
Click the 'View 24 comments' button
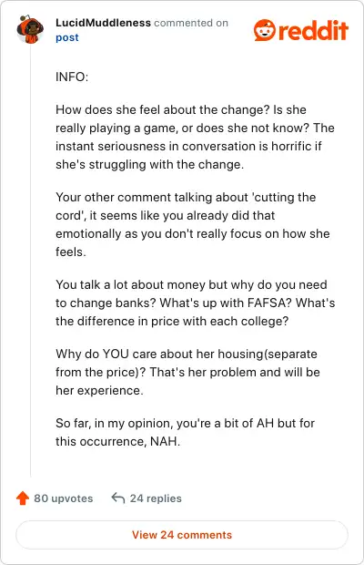click(182, 535)
